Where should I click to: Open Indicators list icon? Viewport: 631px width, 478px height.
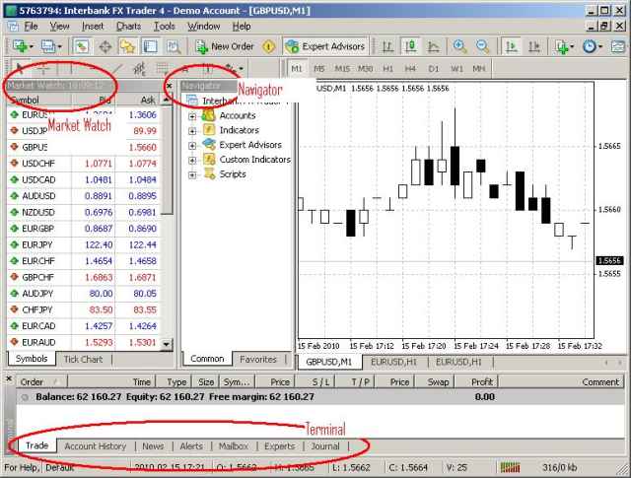click(561, 46)
